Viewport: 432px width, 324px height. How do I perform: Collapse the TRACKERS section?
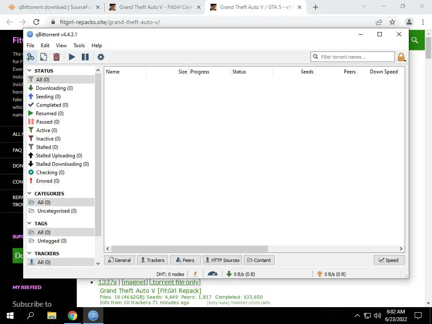coord(30,253)
